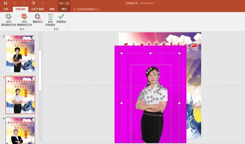Click the slide panel scroll up arrow
Image resolution: width=245 pixels, height=144 pixels.
40,33
